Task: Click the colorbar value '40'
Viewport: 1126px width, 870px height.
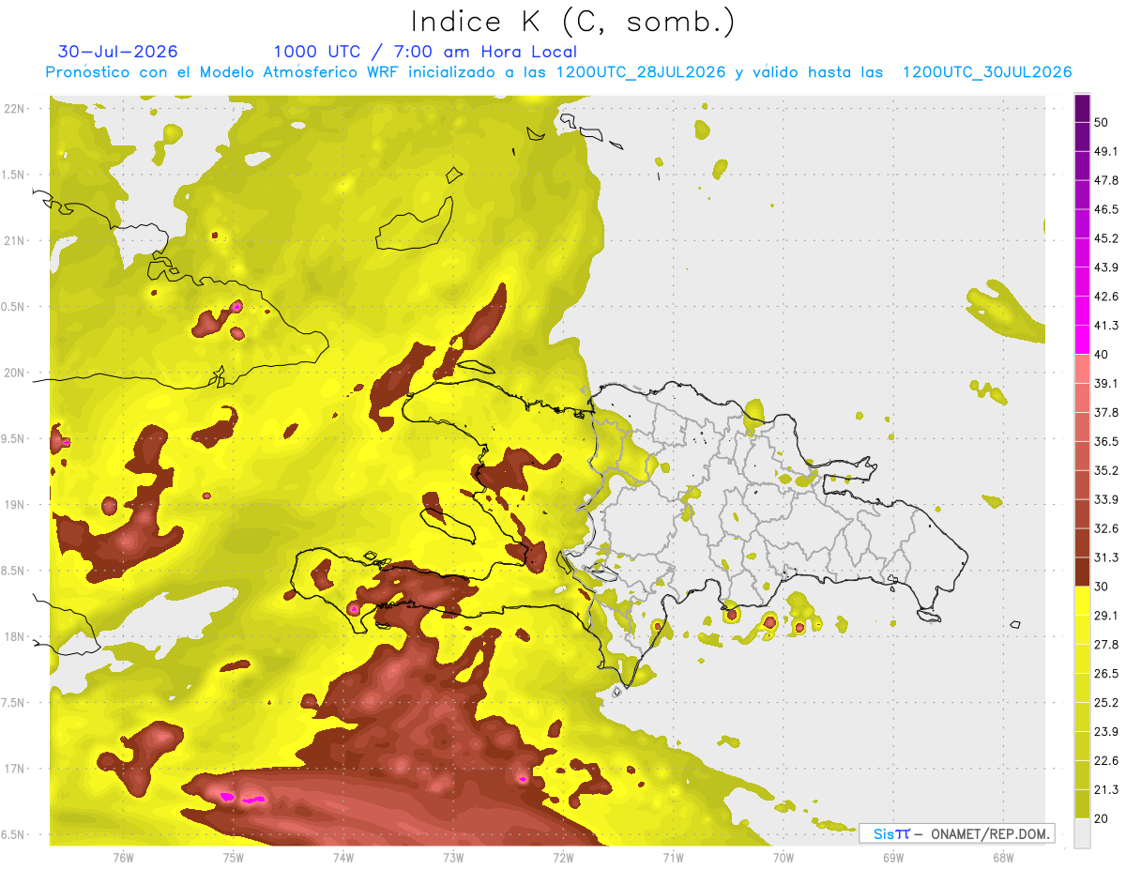Action: (x=1102, y=355)
